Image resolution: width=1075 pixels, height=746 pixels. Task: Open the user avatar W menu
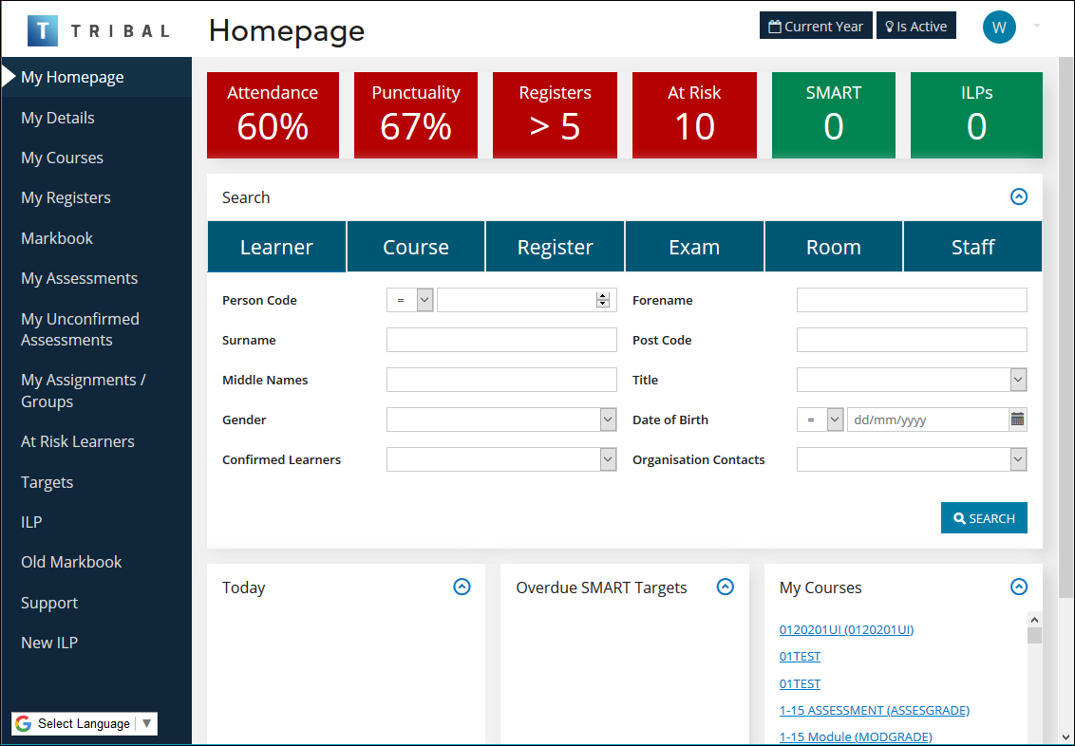[999, 27]
